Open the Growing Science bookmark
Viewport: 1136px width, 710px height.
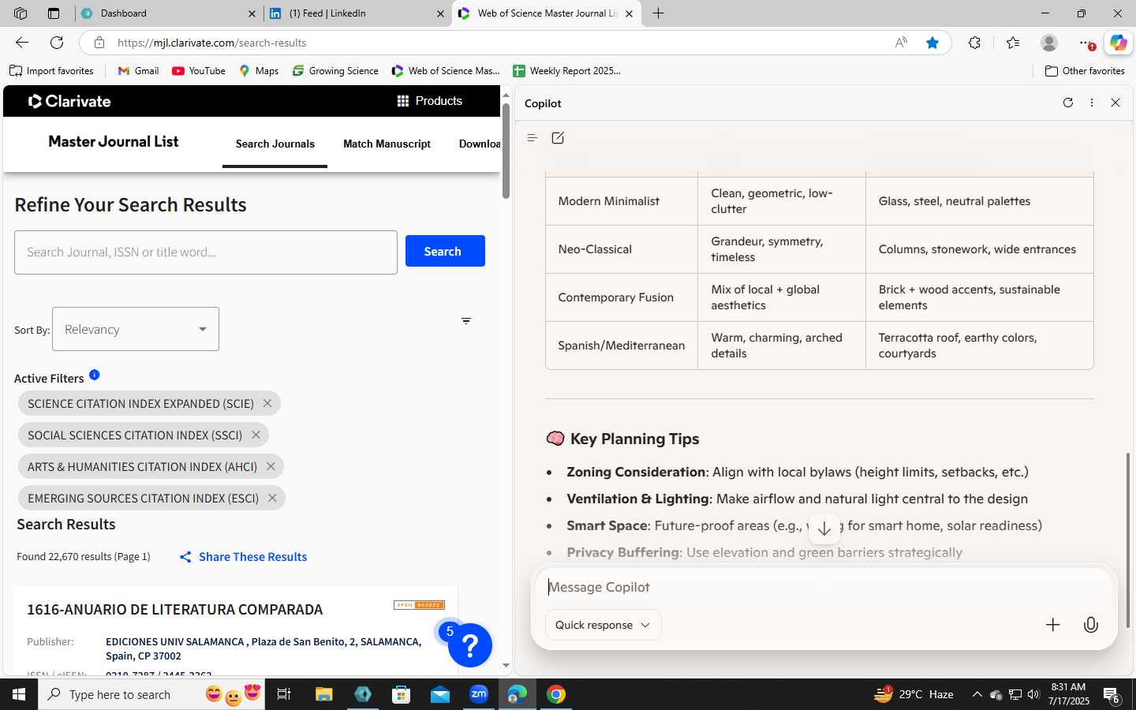click(335, 71)
